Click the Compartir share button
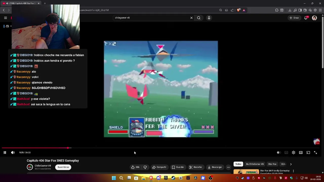Screen dimensions: 324x182 (159, 167)
